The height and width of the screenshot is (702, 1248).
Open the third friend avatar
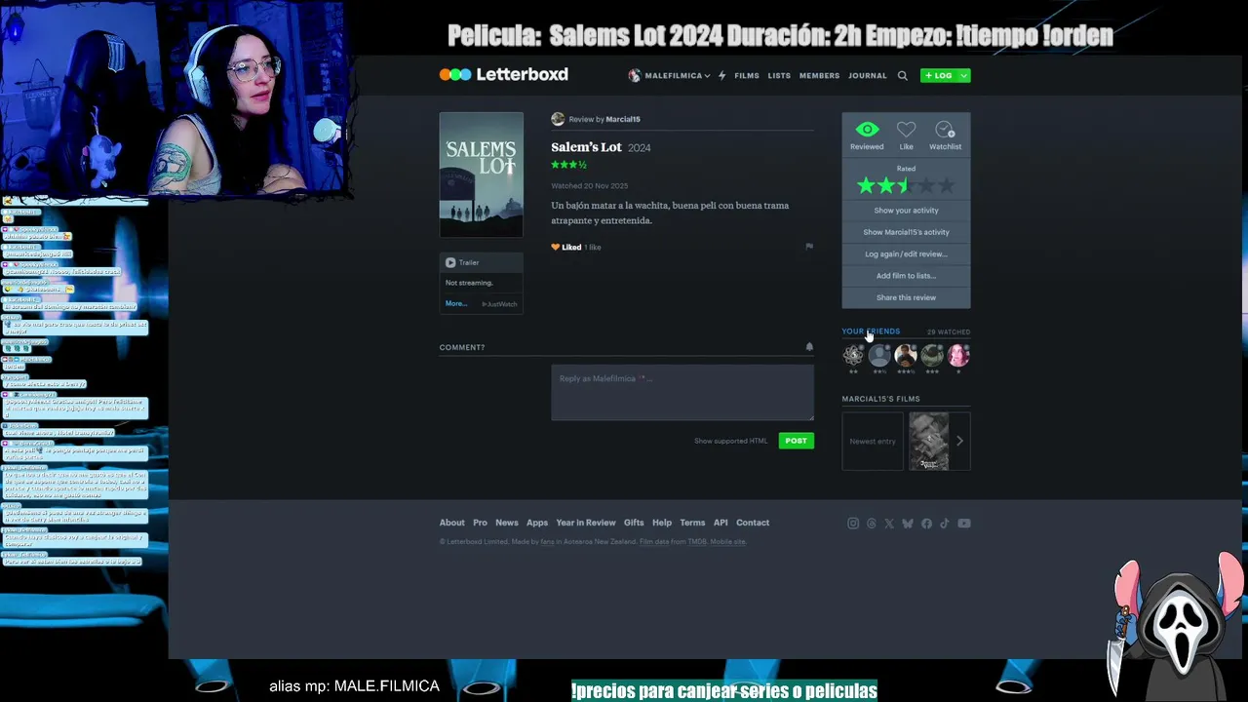point(906,355)
